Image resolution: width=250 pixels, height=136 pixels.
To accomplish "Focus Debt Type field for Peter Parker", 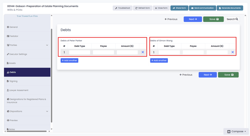I will [x=79, y=52].
